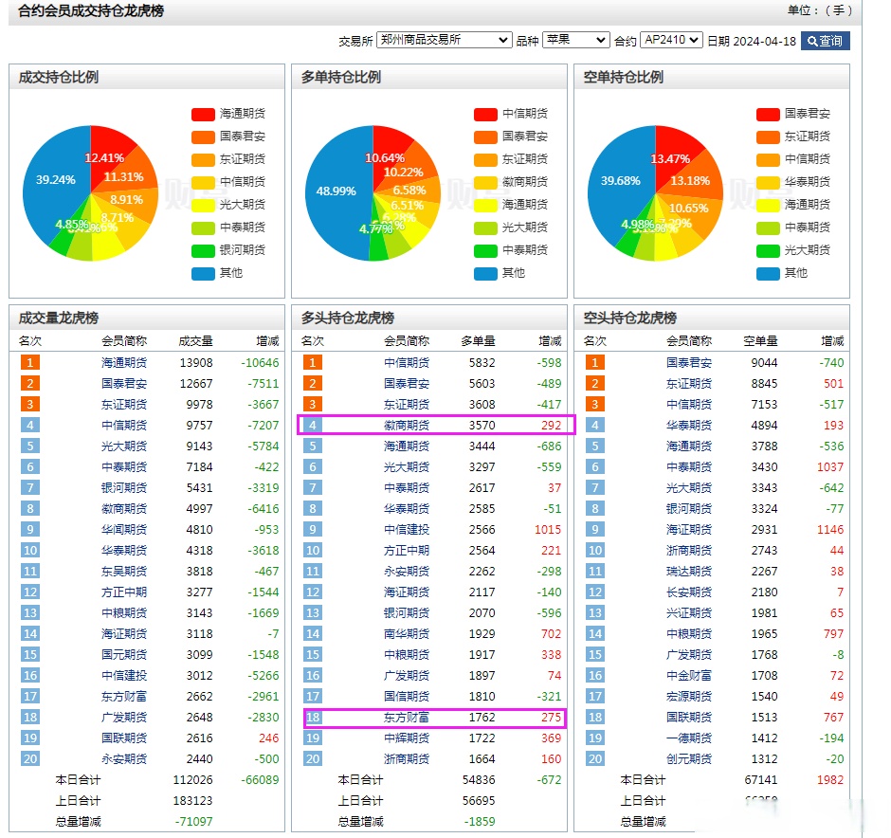Click the 东方财富 member name link
This screenshot has width=891, height=838.
point(407,718)
